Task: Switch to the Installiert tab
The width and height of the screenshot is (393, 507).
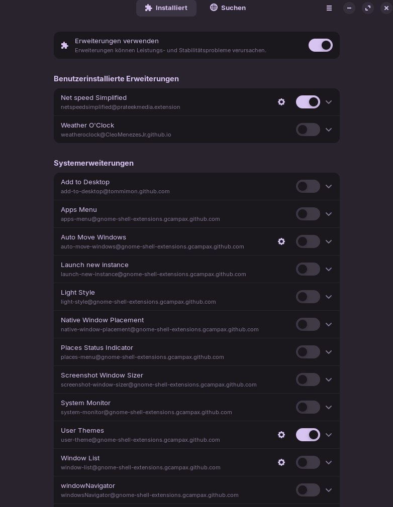Action: (166, 8)
